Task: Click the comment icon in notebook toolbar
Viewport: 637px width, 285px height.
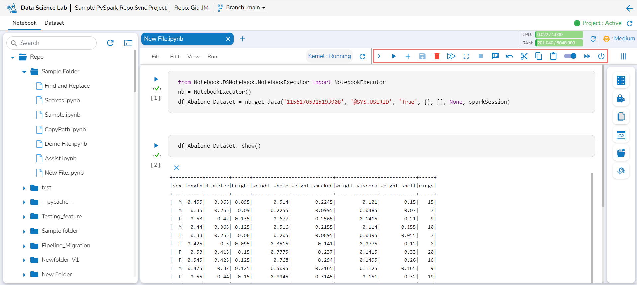Action: click(x=495, y=56)
